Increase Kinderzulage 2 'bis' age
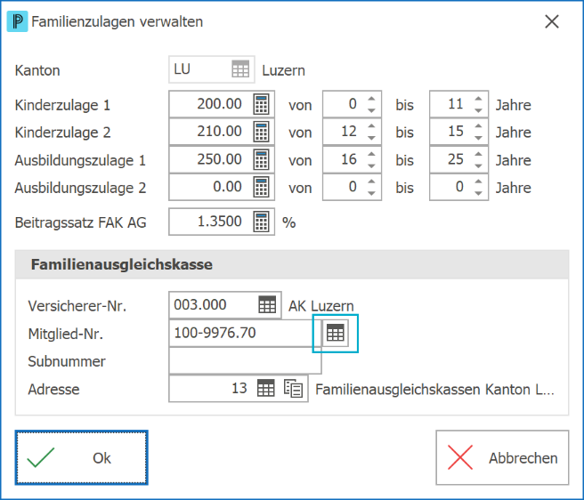This screenshot has width=584, height=500. [x=478, y=126]
